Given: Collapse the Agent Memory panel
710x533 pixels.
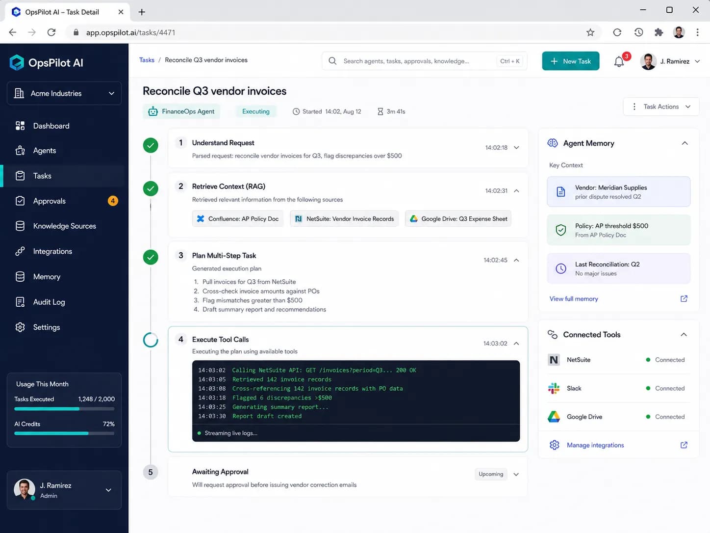Looking at the screenshot, I should click(x=685, y=143).
